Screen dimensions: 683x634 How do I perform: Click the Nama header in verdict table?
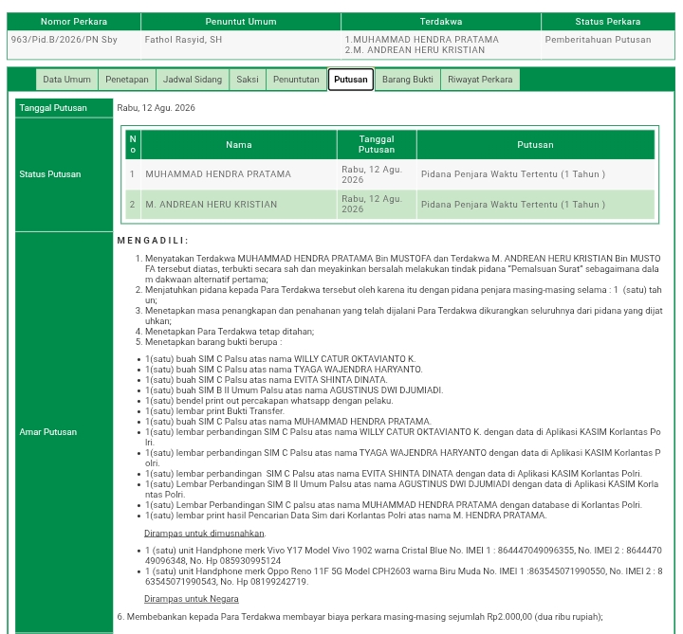(239, 145)
